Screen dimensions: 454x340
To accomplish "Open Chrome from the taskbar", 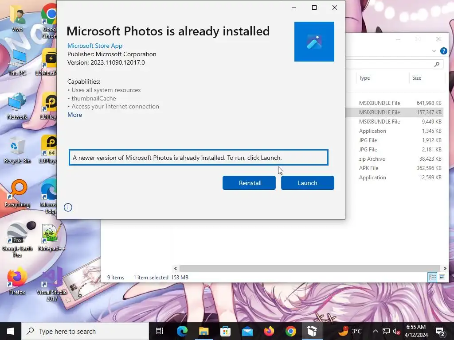I will (290, 331).
